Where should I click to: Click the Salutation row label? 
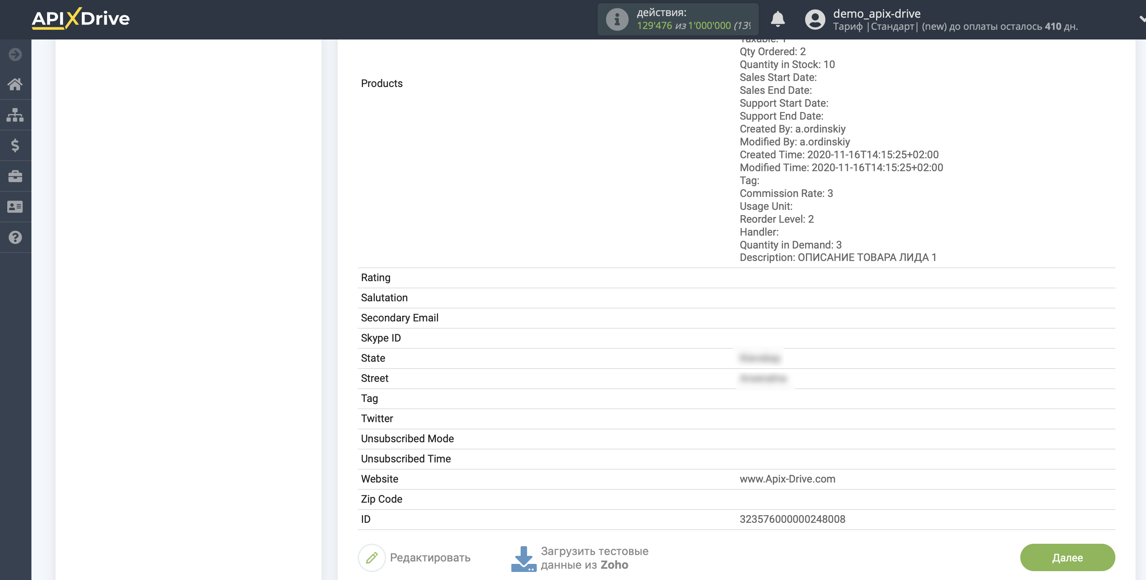(384, 298)
